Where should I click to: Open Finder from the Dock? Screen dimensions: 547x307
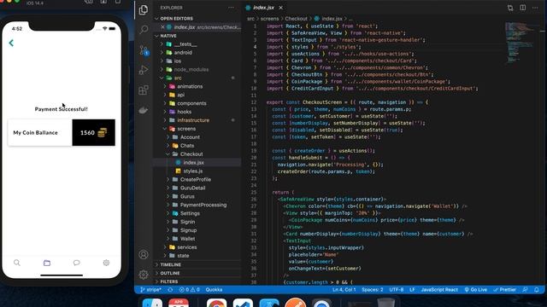(152, 303)
